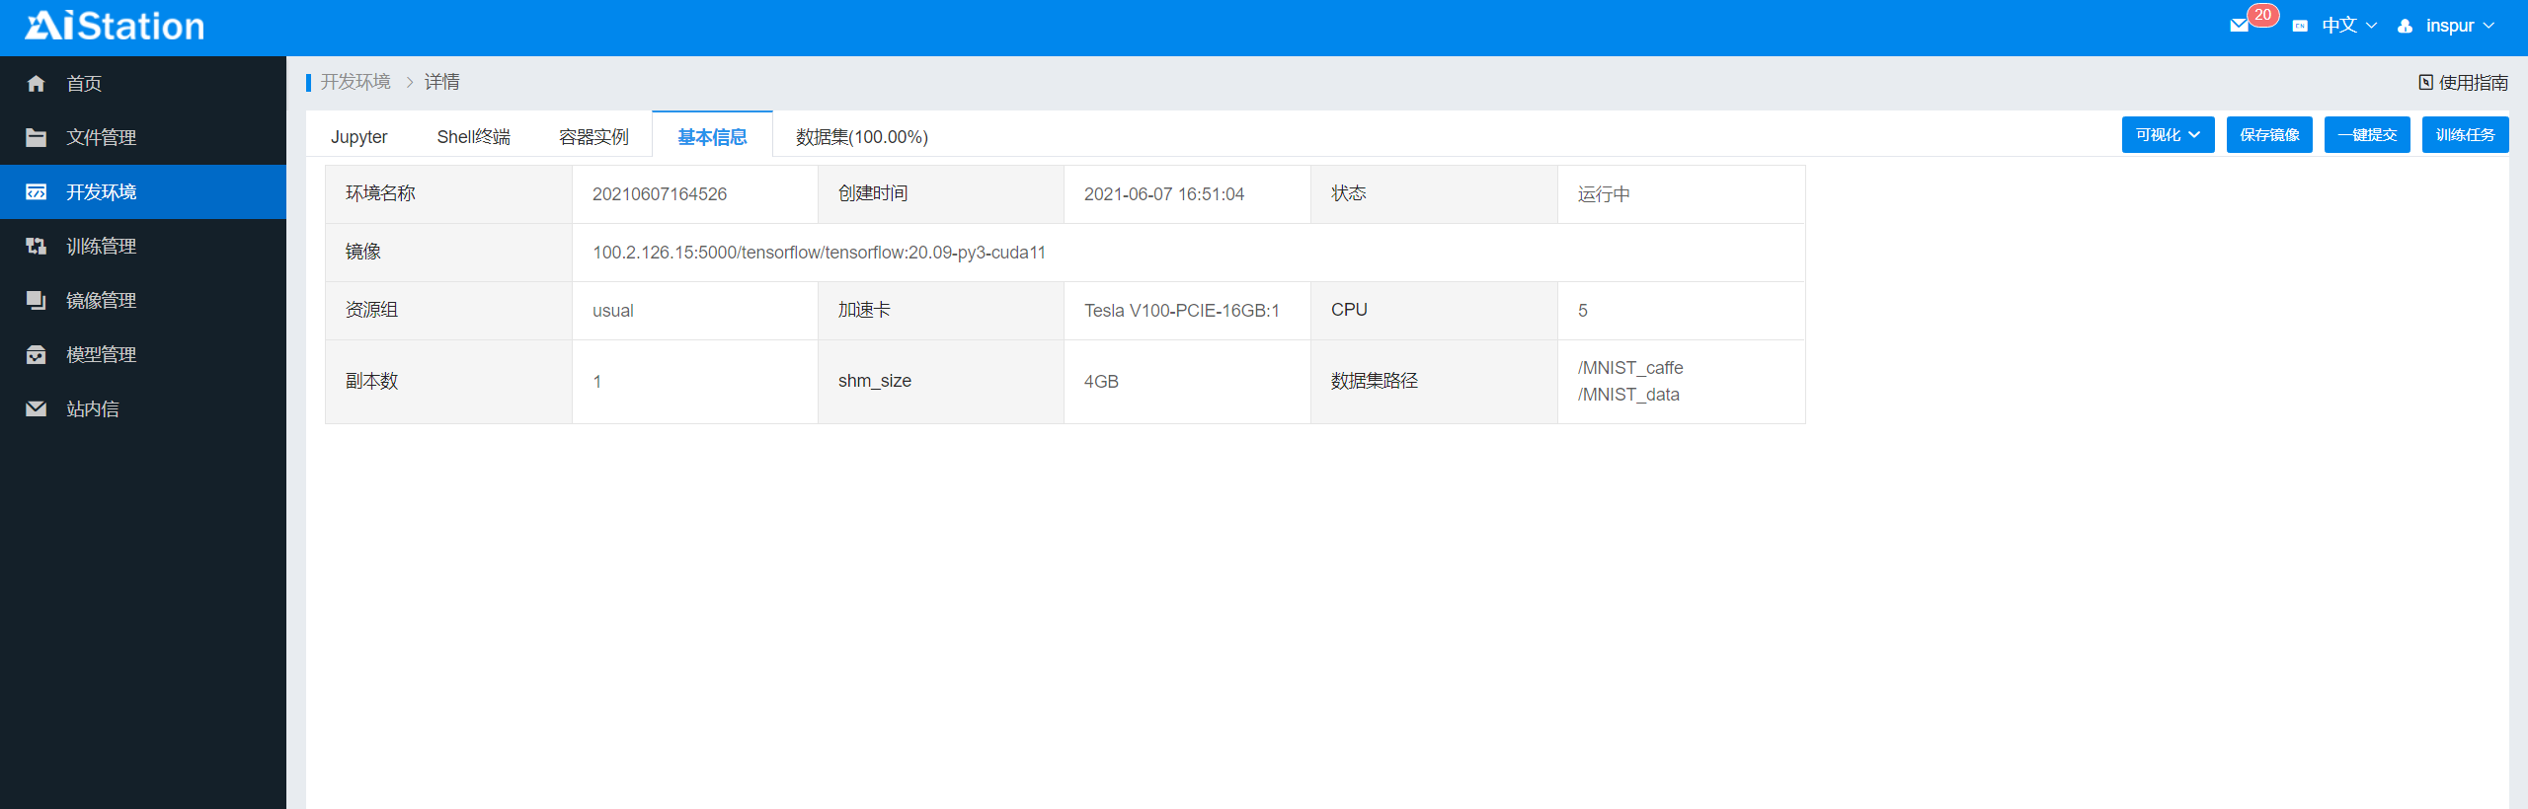
Task: Click the file management folder icon
Action: coord(37,138)
